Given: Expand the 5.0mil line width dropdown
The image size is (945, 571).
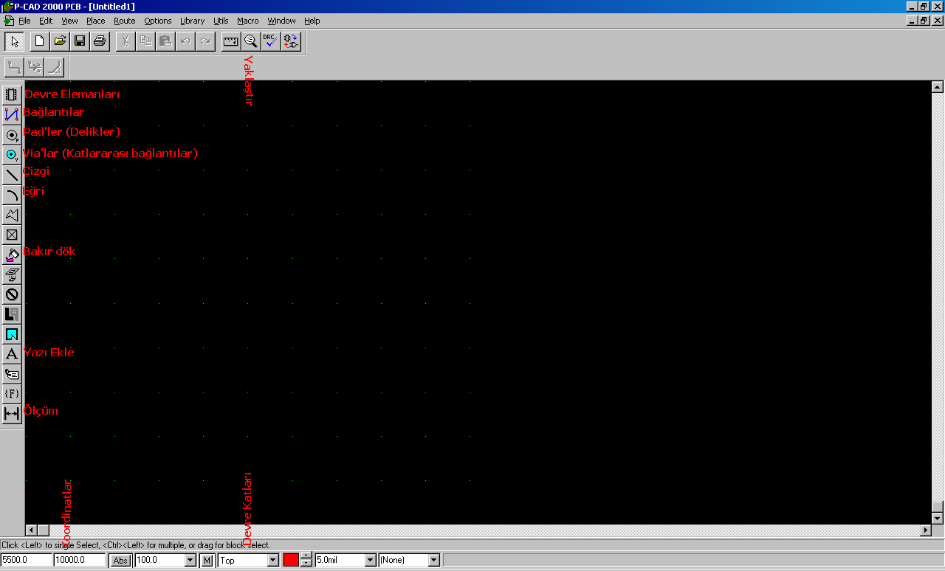Looking at the screenshot, I should 371,561.
